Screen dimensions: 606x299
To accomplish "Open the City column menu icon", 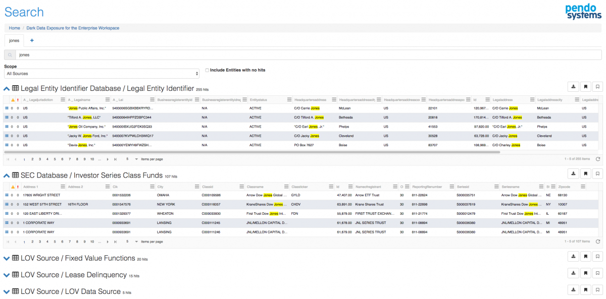I will point(196,187).
